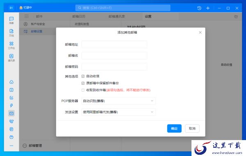Click the highlighted mail envelope sidebar icon
Screen dimensions: 246x156
(11, 114)
